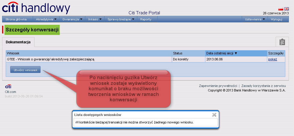Viewport: 294px width, 136px height.
Task: Click the pokaż details link
Action: pos(273,59)
